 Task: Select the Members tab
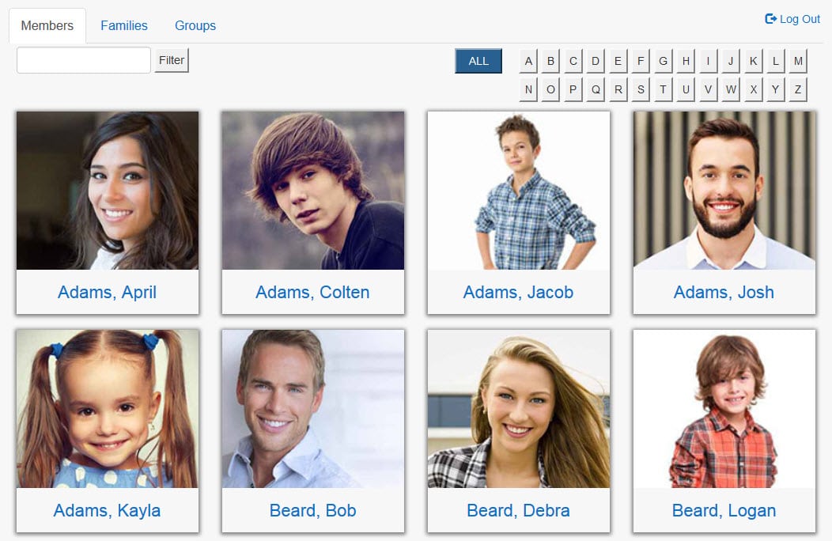click(x=47, y=25)
